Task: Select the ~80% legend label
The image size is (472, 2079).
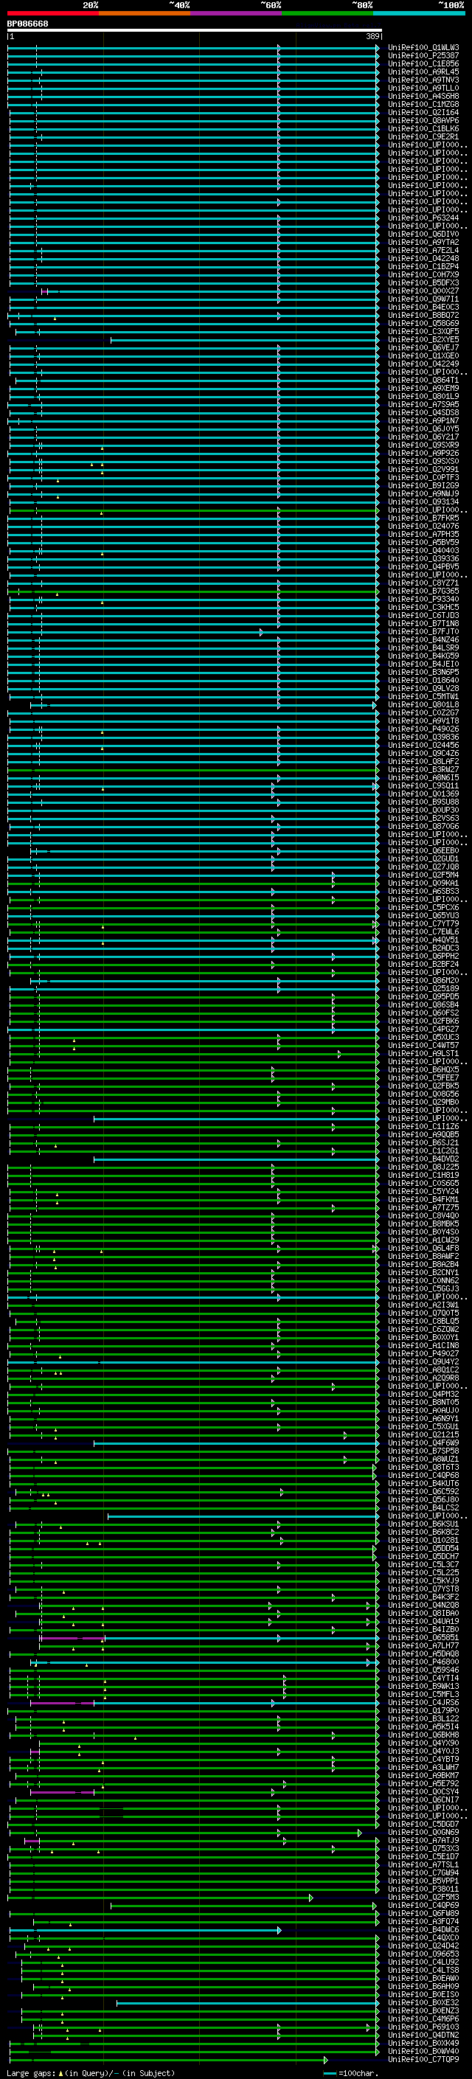Action: [x=362, y=5]
